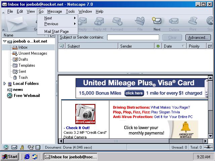Open the Message menu
This screenshot has height=161, width=215.
coord(54,11)
